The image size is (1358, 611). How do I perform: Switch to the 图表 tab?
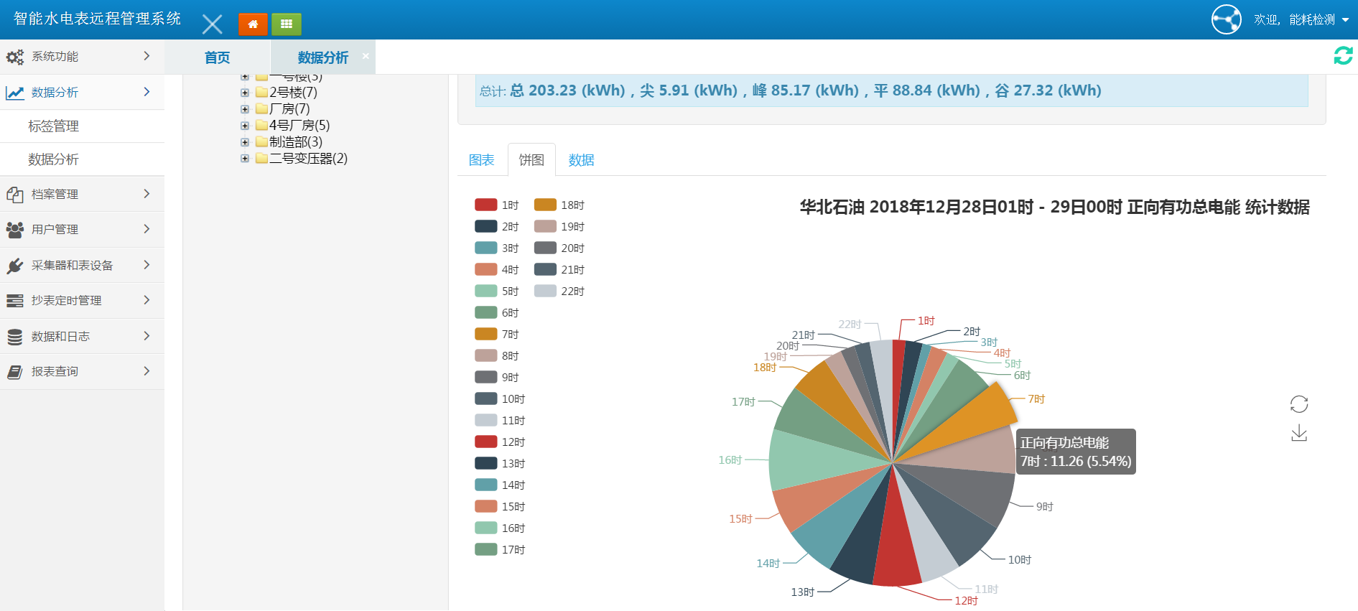point(481,160)
